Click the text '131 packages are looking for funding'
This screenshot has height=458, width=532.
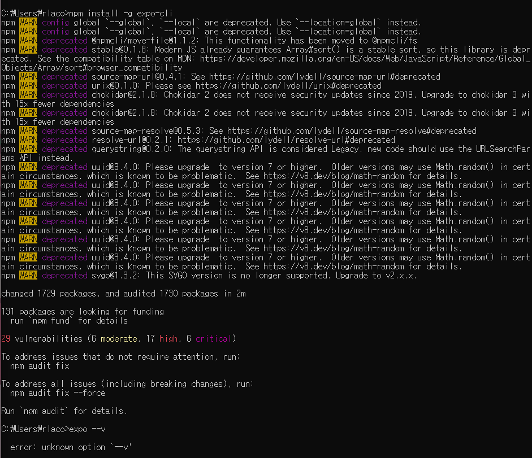click(x=83, y=312)
